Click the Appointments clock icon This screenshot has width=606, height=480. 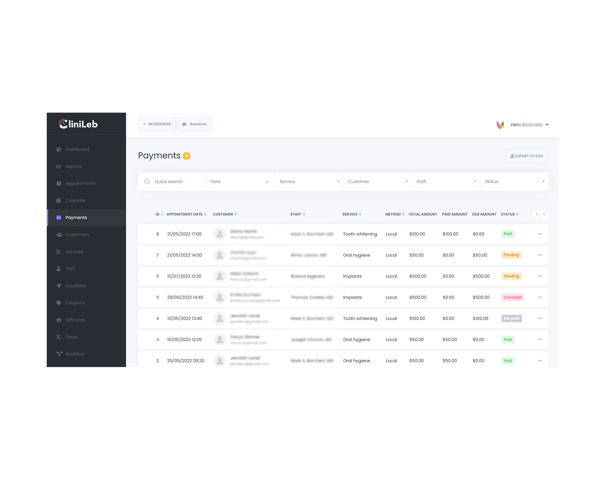click(x=59, y=183)
